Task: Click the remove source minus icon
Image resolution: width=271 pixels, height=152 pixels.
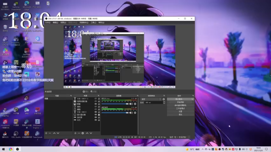Action: coord(79,133)
